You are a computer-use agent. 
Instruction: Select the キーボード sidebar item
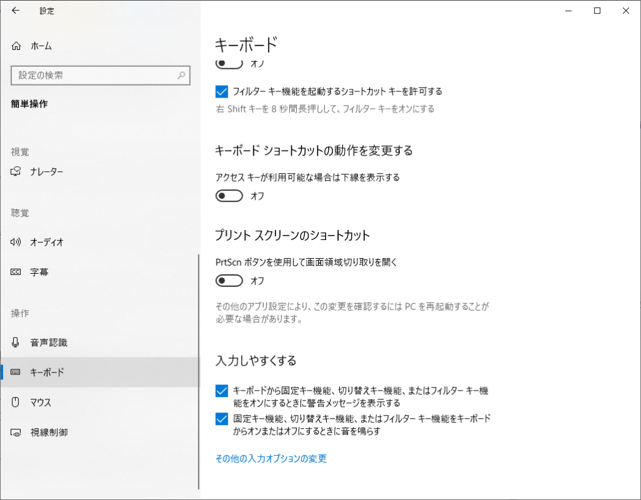(100, 372)
